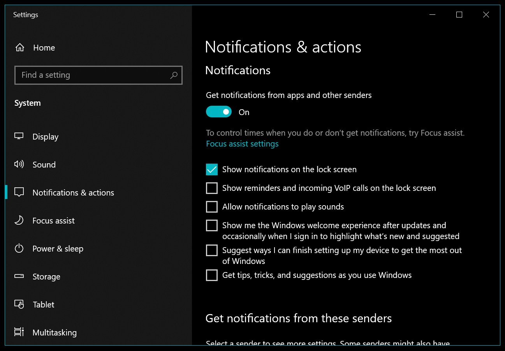This screenshot has height=351, width=505.
Task: Click the Multitasking icon
Action: pos(19,332)
